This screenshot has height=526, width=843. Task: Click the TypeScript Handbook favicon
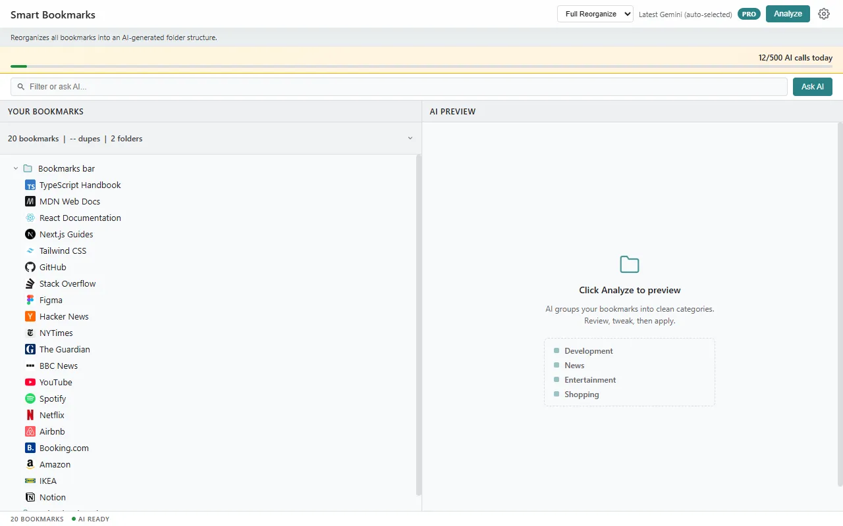30,185
